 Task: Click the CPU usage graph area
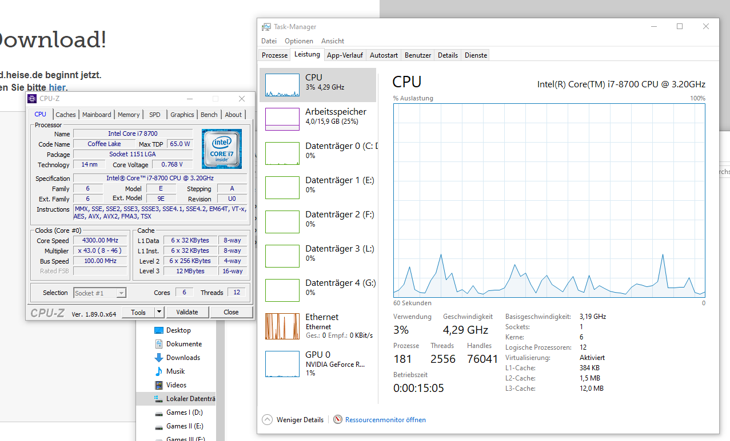coord(549,200)
